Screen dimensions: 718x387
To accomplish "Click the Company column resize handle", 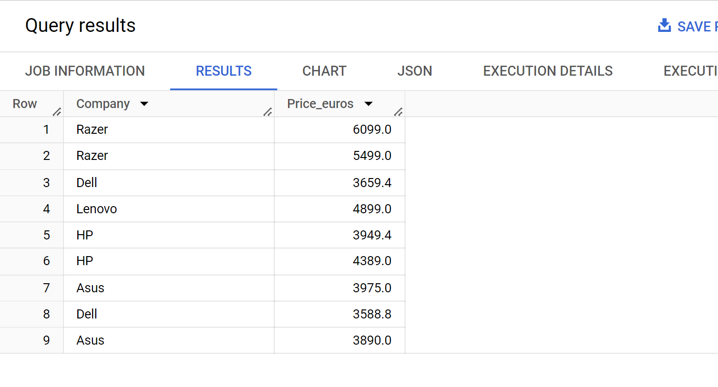I will (267, 112).
